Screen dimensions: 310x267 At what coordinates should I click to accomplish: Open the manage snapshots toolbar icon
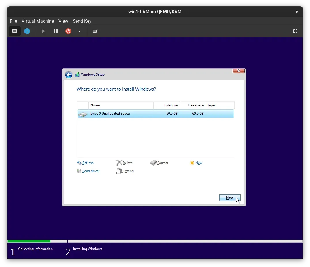[95, 31]
